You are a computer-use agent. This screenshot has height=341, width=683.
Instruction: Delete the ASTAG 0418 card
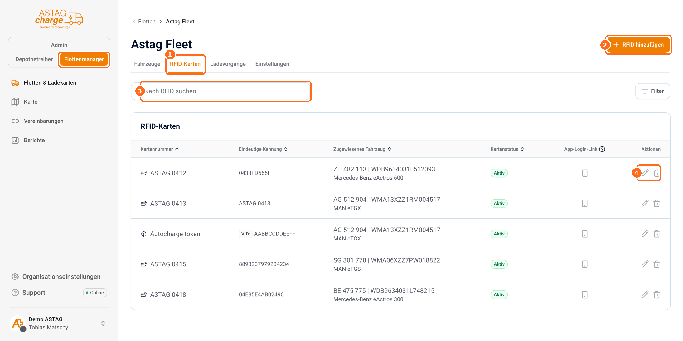click(656, 294)
